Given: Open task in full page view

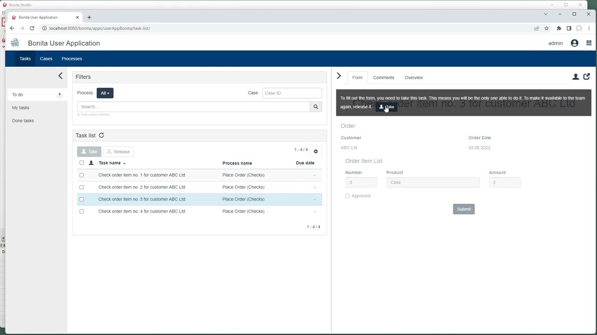Looking at the screenshot, I should pos(587,77).
